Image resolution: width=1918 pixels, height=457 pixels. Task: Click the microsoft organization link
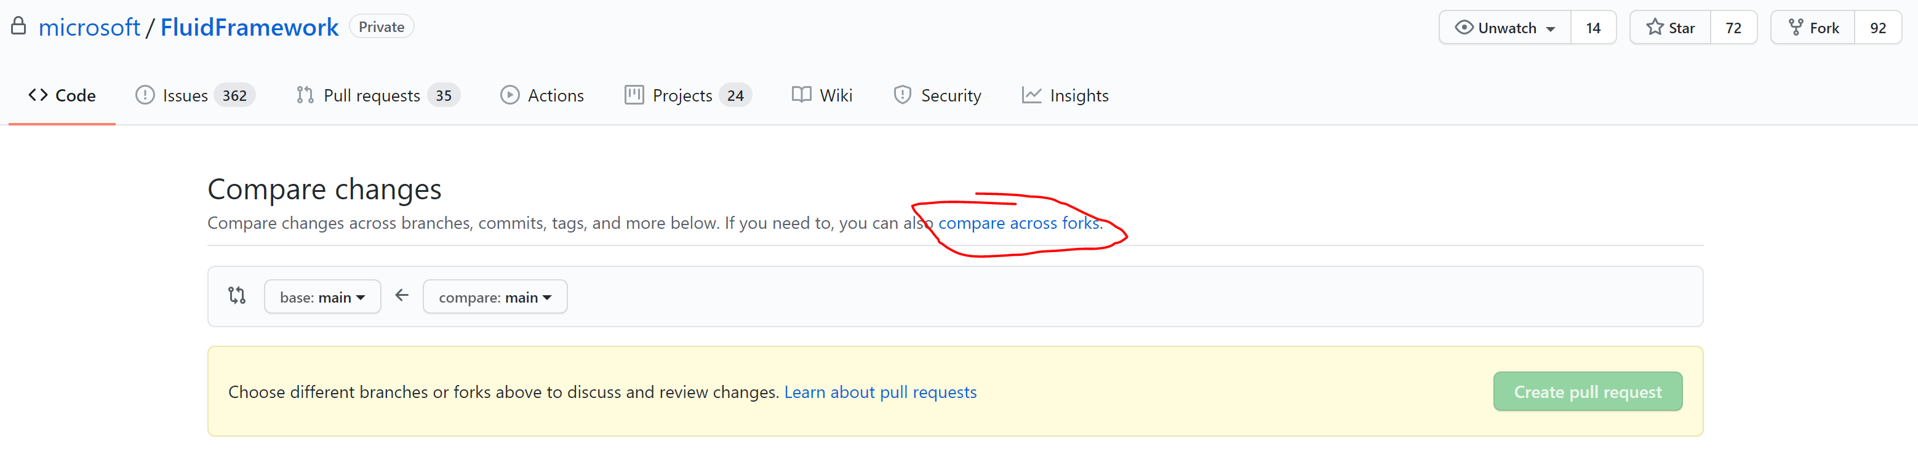tap(89, 28)
